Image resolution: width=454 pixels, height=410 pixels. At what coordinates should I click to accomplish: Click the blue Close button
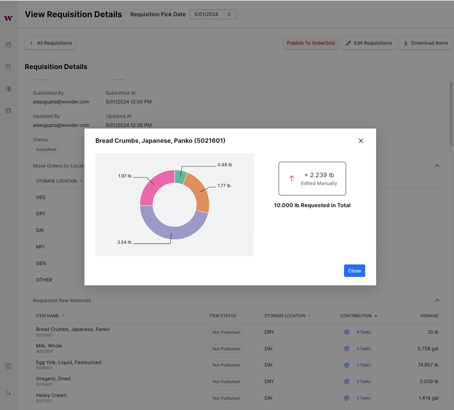(x=354, y=271)
